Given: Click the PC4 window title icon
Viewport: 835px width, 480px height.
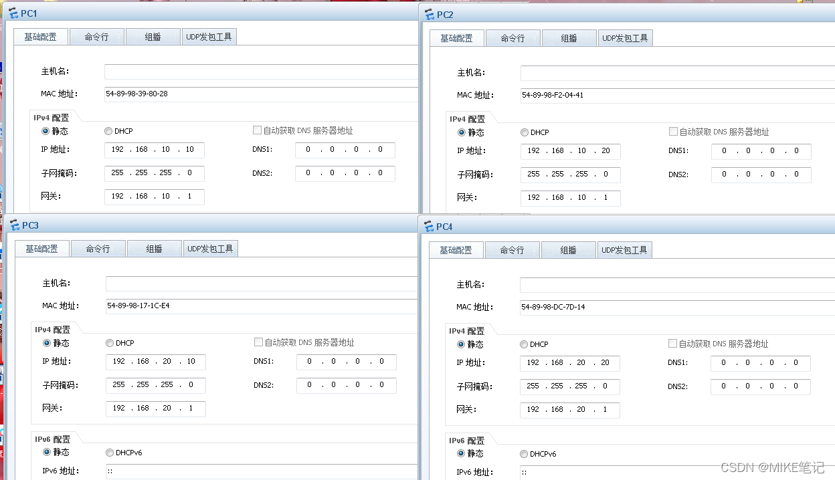Looking at the screenshot, I should (x=429, y=227).
